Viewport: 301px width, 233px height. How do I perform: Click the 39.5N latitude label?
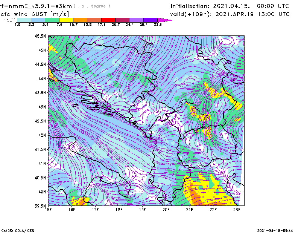pyautogui.click(x=40, y=206)
